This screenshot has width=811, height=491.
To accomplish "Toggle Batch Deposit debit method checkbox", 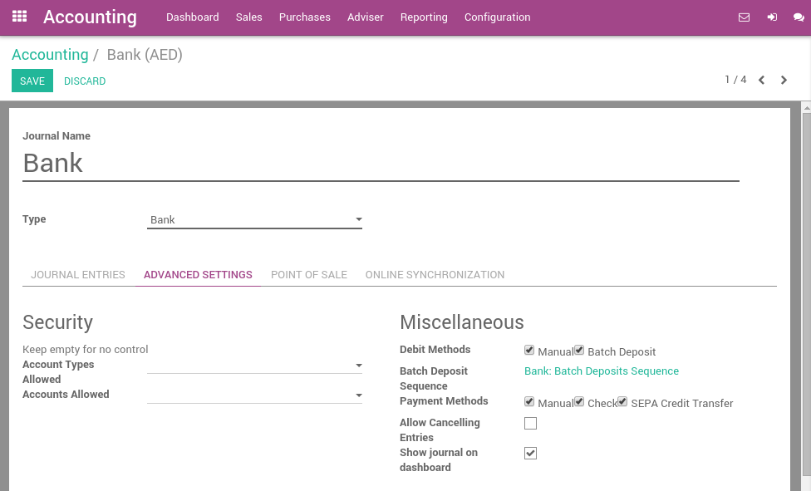I will pyautogui.click(x=579, y=351).
